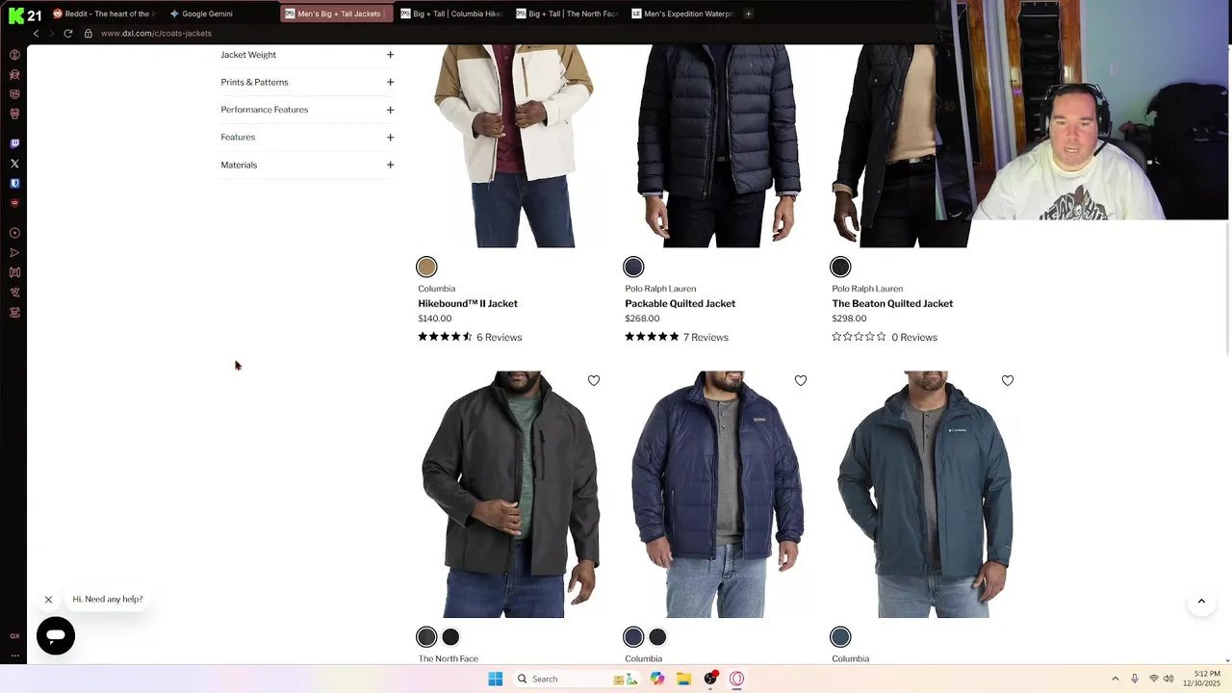View the 7 Reviews for Packable Quilted Jacket
1232x693 pixels.
pyautogui.click(x=706, y=337)
